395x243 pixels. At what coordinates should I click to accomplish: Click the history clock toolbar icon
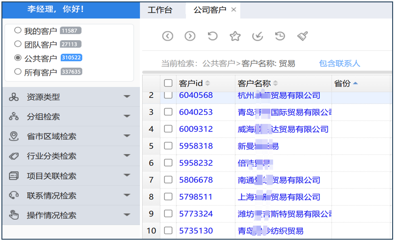(280, 36)
